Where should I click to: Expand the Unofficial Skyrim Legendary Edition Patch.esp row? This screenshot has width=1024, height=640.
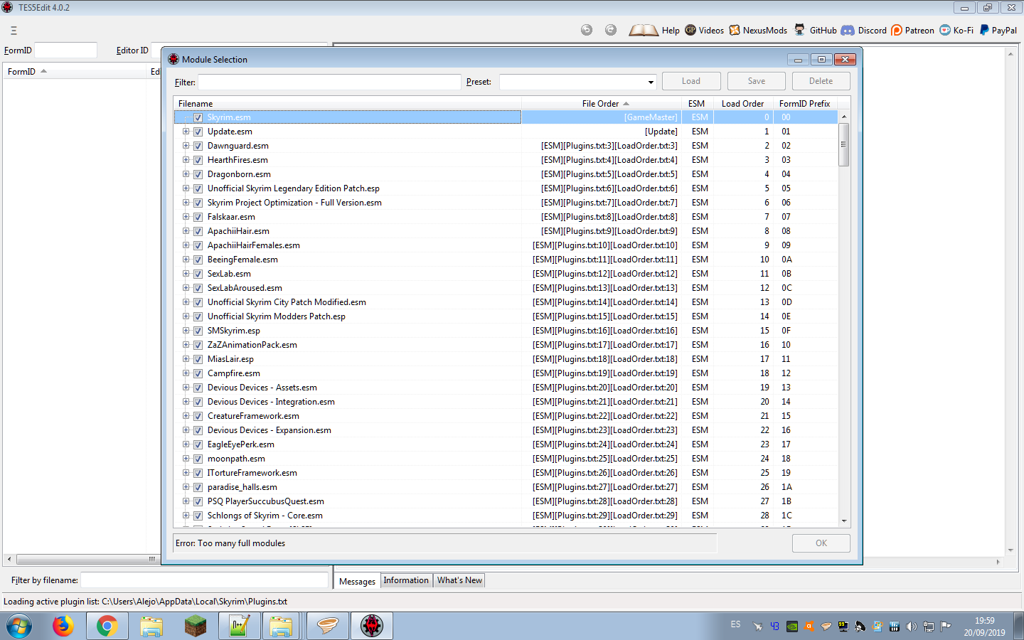coord(186,188)
